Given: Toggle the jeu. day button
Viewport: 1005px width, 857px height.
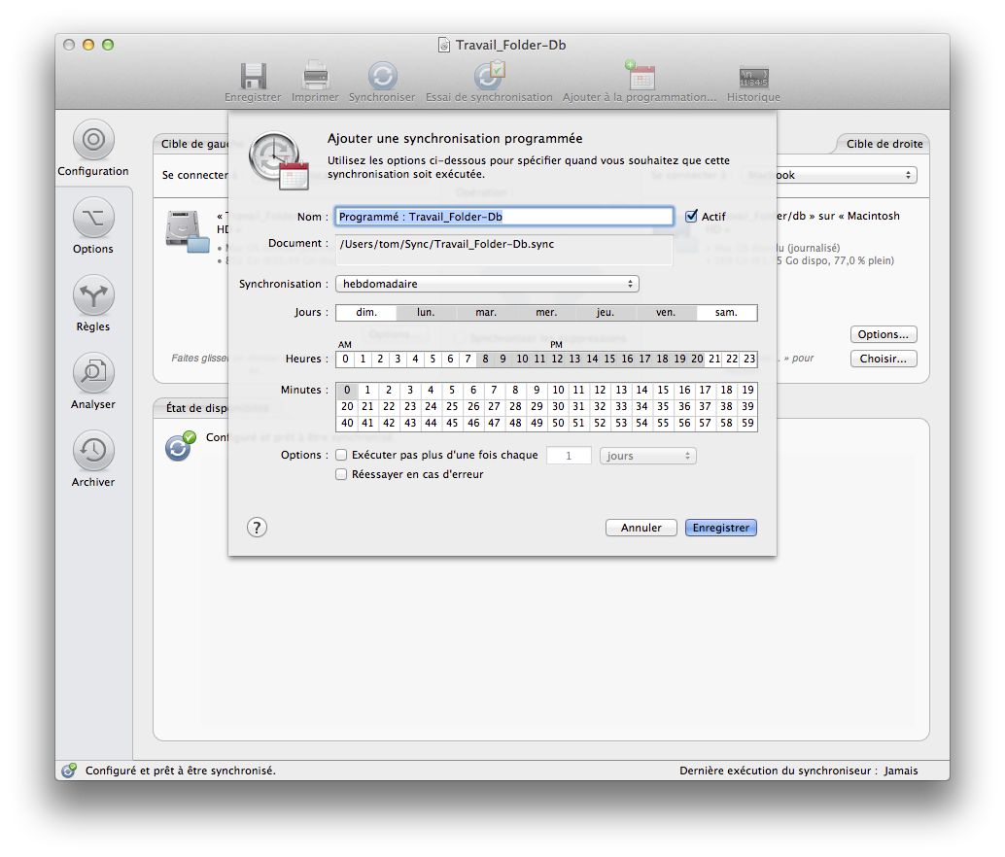Looking at the screenshot, I should (606, 313).
